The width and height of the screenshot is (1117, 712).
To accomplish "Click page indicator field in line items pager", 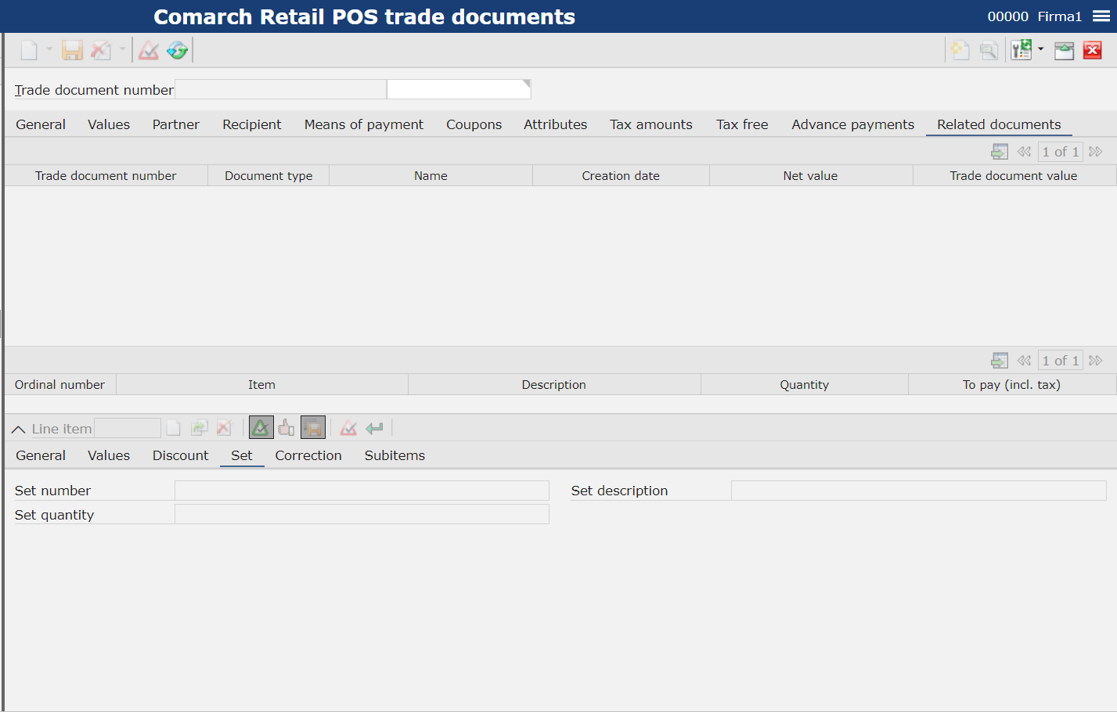I will (1061, 361).
